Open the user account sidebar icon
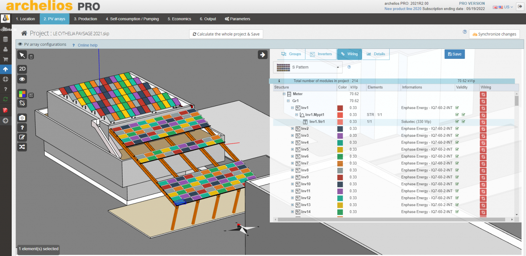The width and height of the screenshot is (526, 256). click(5, 49)
